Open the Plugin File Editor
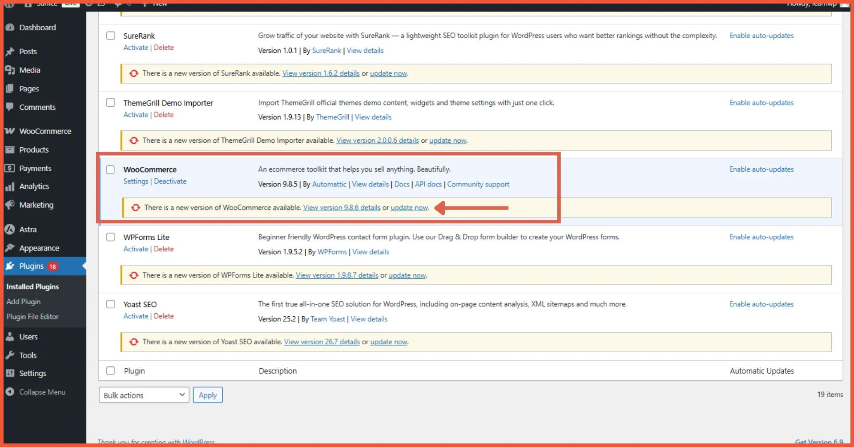Screen dimensions: 854x447 (32, 316)
